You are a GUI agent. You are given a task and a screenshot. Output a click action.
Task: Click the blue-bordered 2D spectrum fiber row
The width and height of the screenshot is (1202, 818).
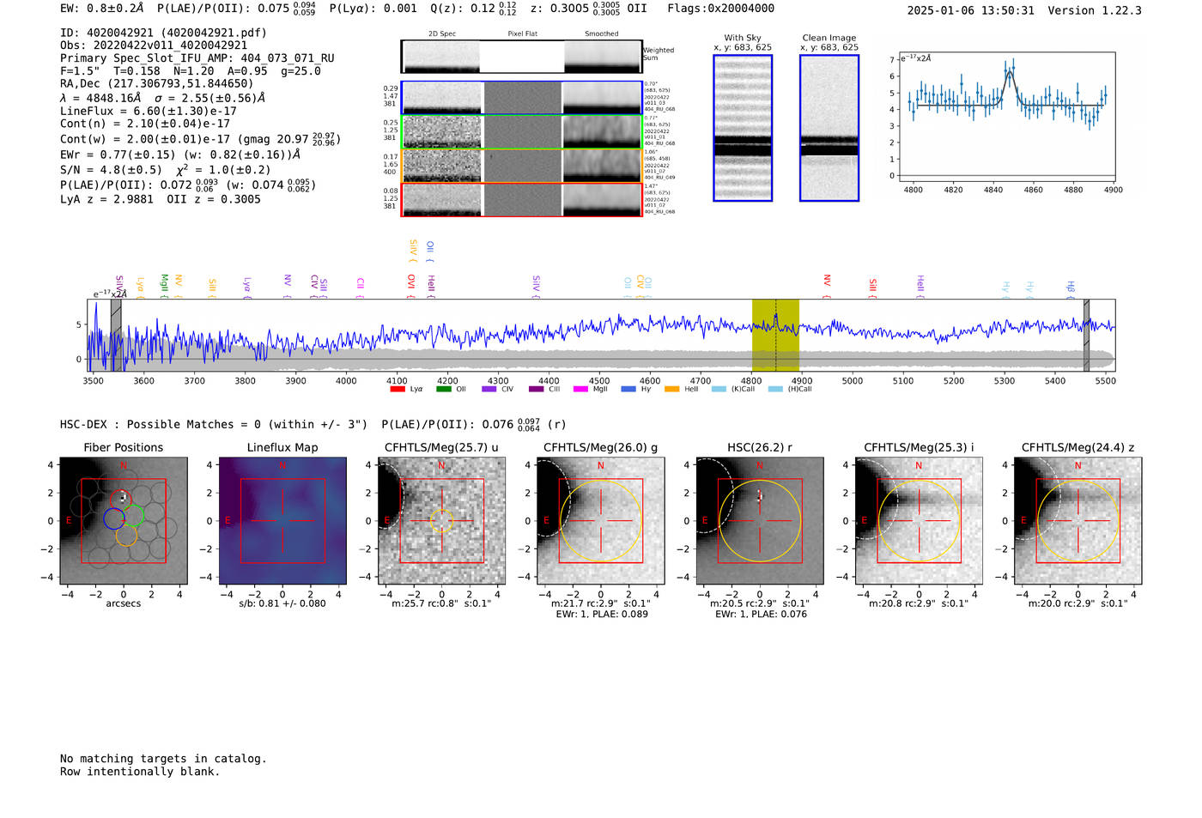point(521,98)
